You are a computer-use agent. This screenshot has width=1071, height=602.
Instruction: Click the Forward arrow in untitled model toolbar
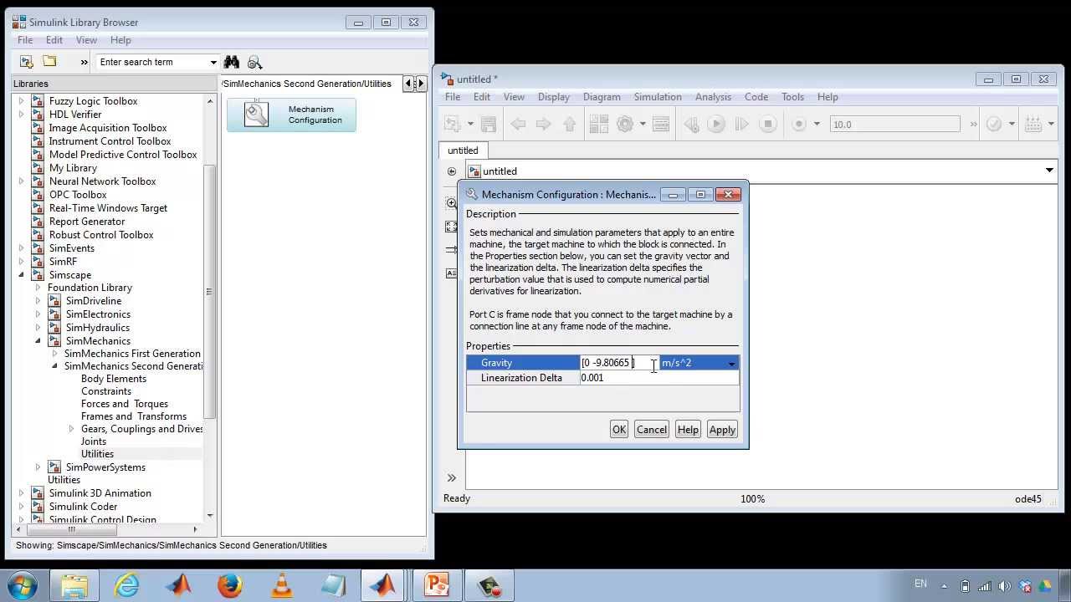pos(543,124)
